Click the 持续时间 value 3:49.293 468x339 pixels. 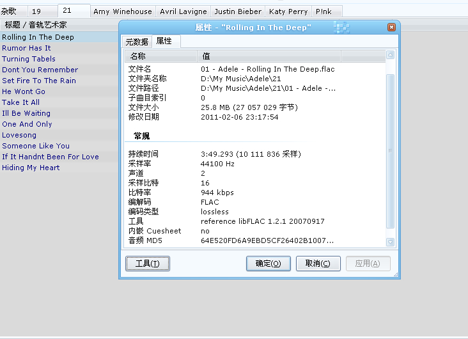click(x=251, y=154)
